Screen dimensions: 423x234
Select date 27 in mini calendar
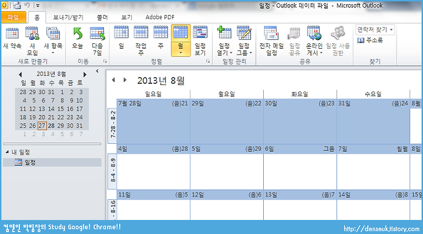42,126
